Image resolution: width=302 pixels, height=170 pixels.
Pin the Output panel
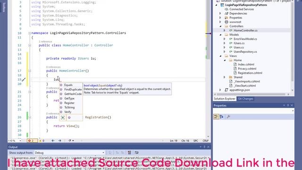click(204, 147)
